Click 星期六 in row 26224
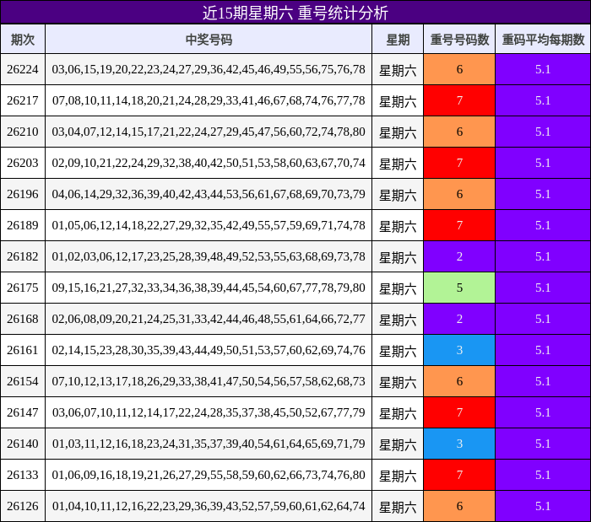This screenshot has width=591, height=522. click(398, 70)
